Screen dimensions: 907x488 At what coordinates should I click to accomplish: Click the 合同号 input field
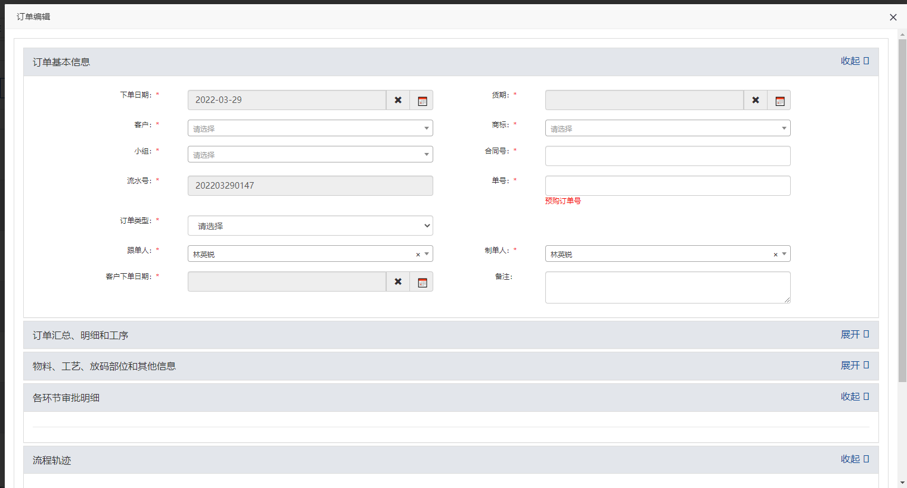click(667, 156)
